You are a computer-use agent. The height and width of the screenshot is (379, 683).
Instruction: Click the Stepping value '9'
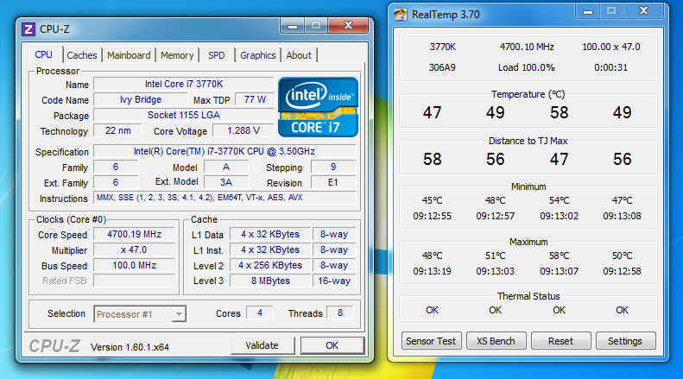click(333, 167)
